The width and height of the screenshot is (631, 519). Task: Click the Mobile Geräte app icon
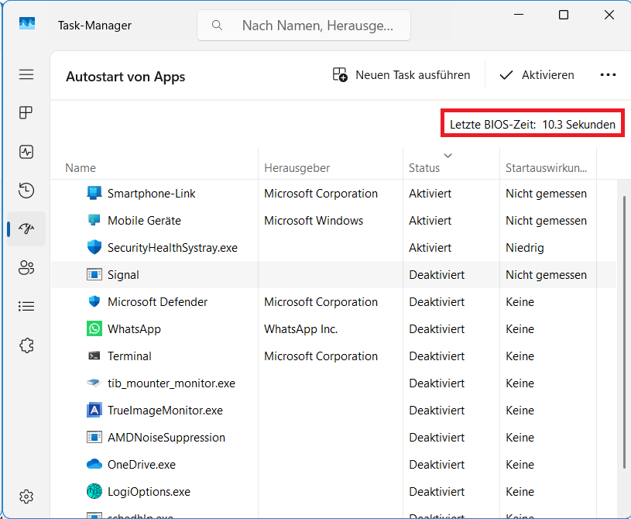pyautogui.click(x=94, y=220)
